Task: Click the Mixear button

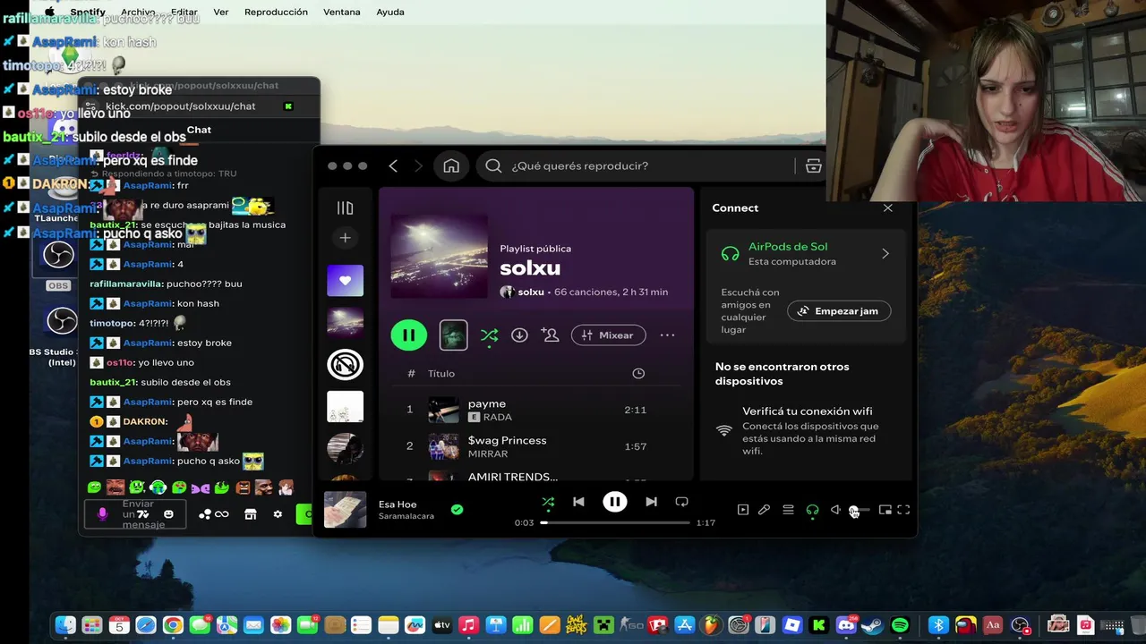Action: click(608, 335)
